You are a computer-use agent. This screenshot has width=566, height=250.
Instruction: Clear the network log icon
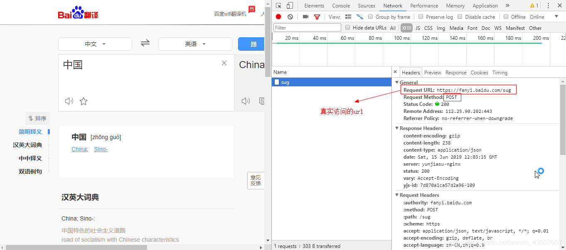(x=290, y=17)
